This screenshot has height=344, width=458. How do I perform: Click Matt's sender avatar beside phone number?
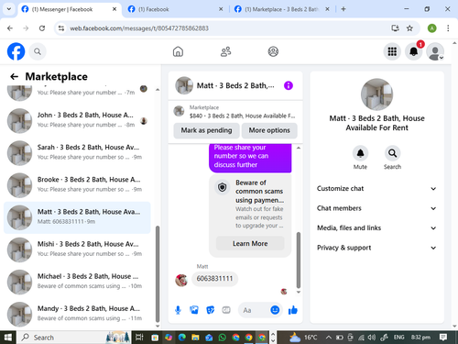(181, 280)
